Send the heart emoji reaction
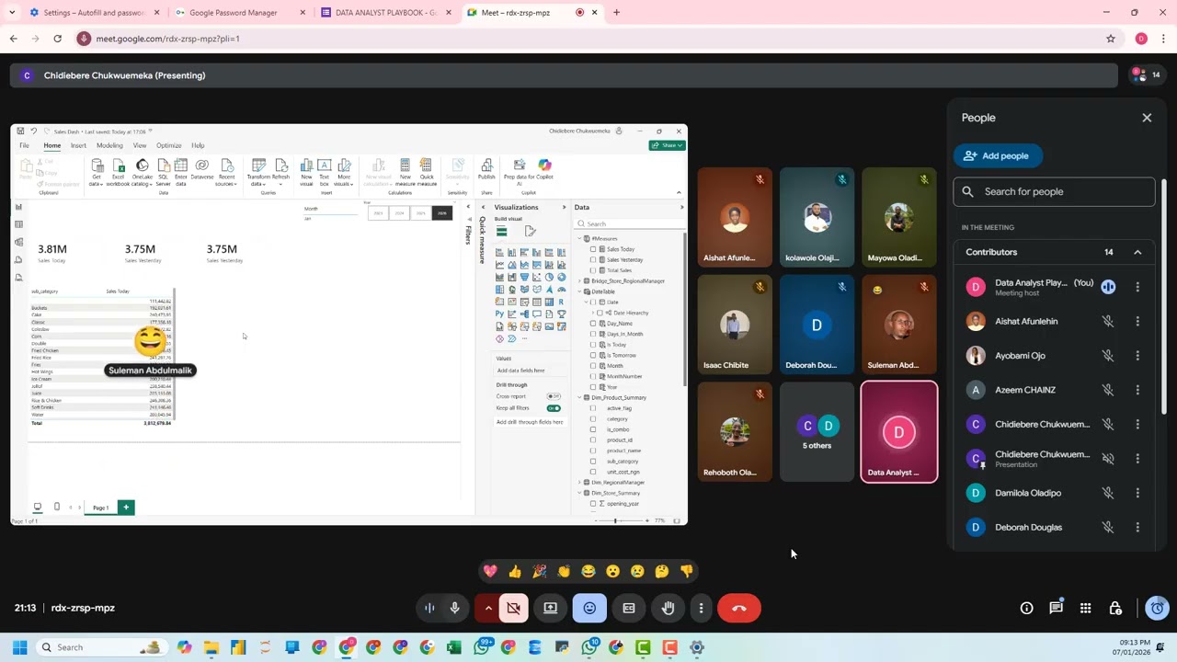 click(x=490, y=571)
